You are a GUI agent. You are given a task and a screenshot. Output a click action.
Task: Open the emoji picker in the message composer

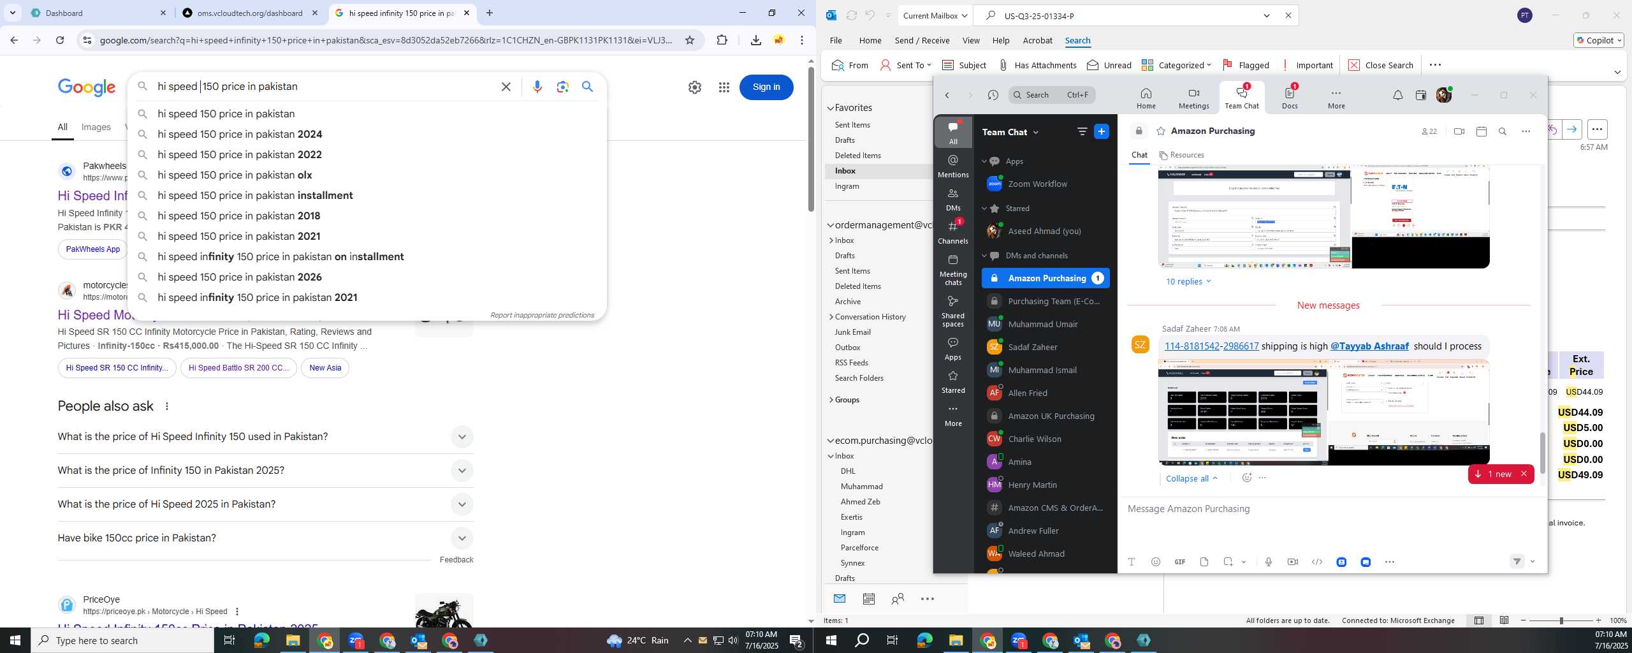[1155, 562]
